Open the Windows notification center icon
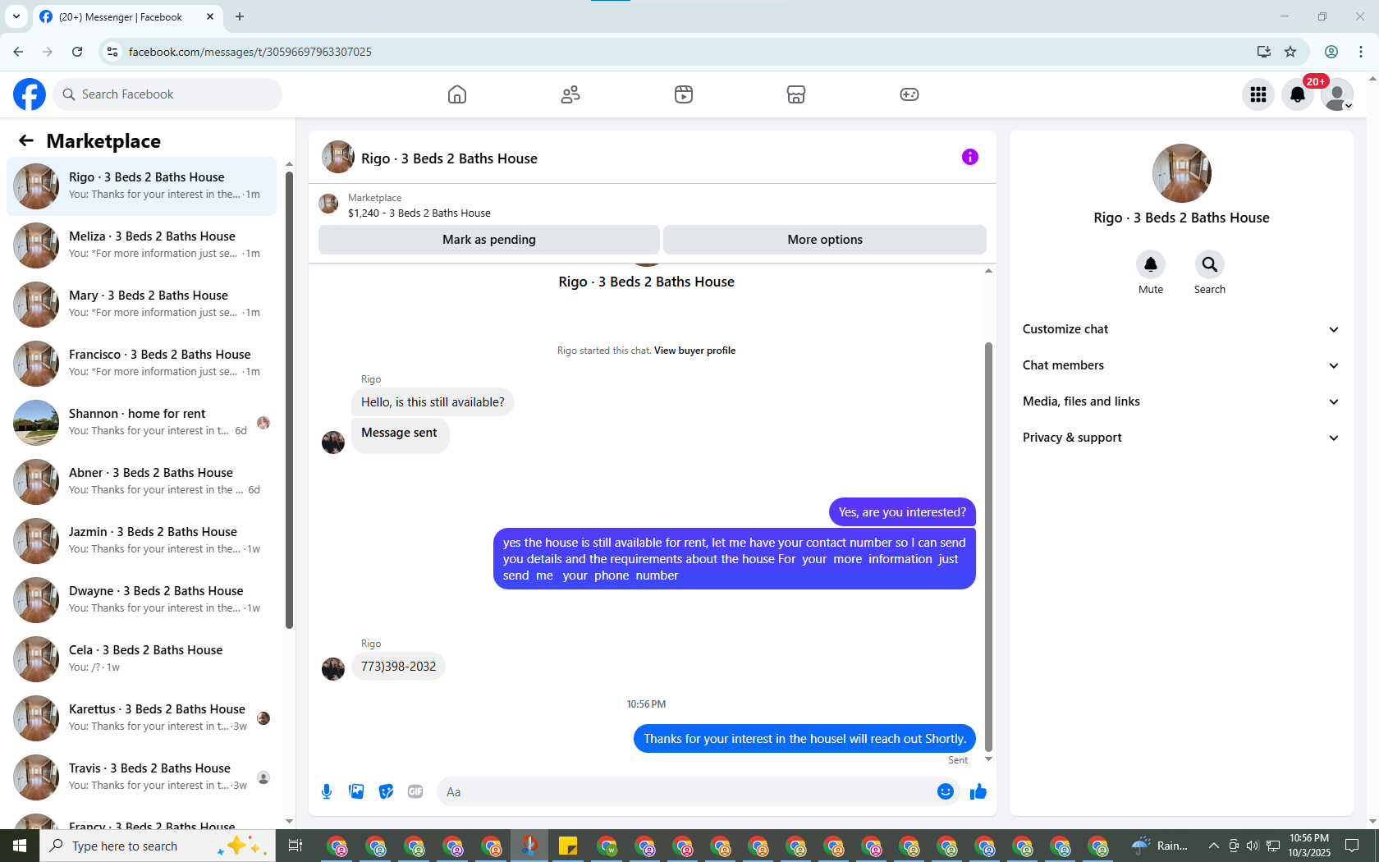 [1352, 846]
